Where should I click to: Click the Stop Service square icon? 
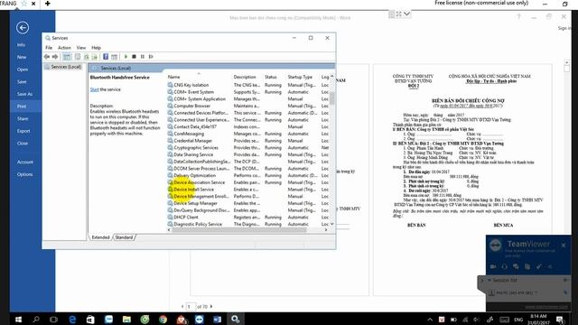[x=135, y=57]
